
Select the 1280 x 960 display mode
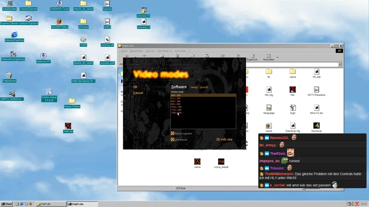(x=203, y=113)
